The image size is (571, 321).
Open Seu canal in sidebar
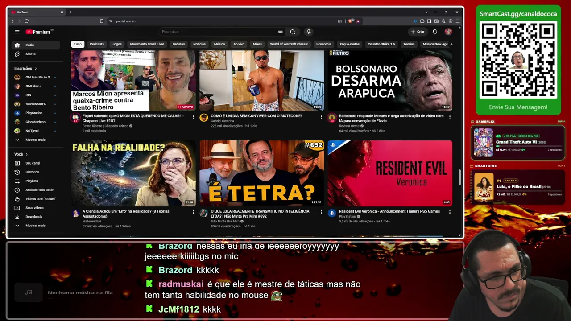pos(36,163)
